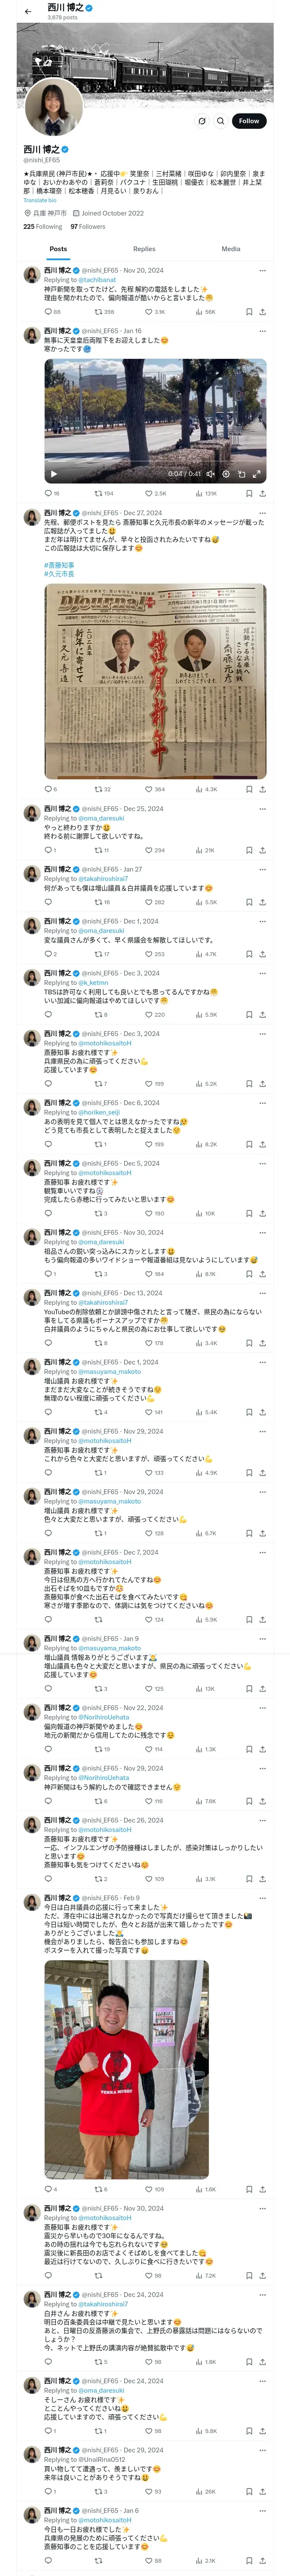This screenshot has height=2576, width=290.
Task: Mute the video using the volume icon
Action: [x=211, y=474]
